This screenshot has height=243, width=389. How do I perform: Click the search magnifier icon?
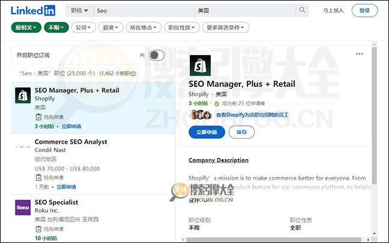coord(302,10)
